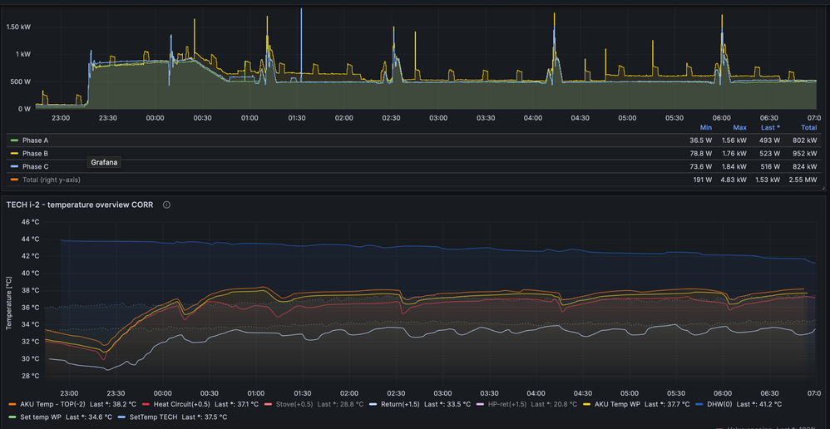830x429 pixels.
Task: Click Phase C Last value 516 W
Action: point(769,166)
